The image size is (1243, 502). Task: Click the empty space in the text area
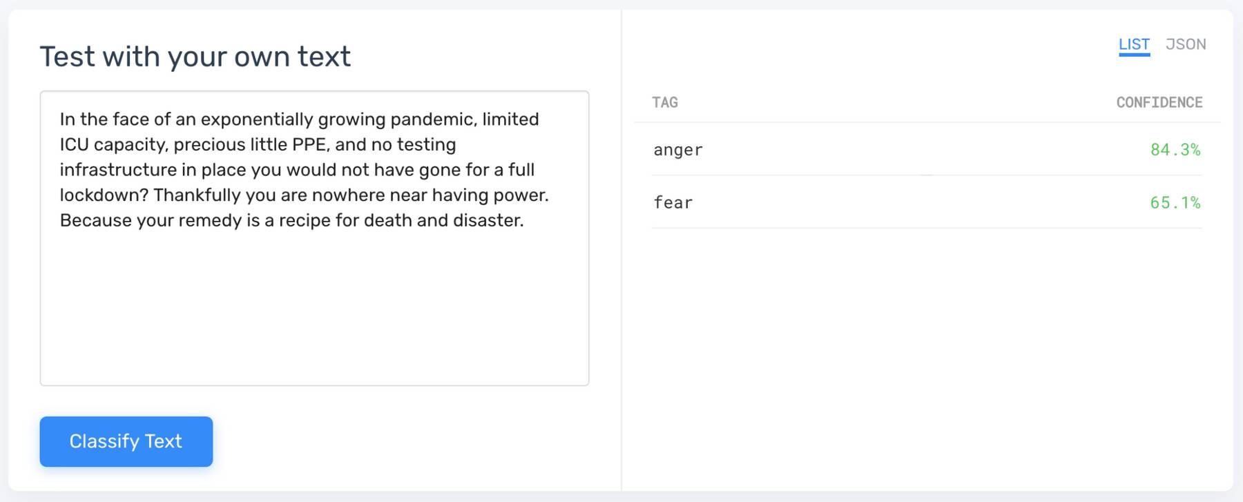tap(314, 311)
